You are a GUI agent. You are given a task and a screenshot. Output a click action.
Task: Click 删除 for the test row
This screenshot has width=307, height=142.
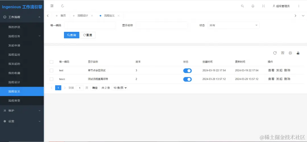click(x=287, y=70)
